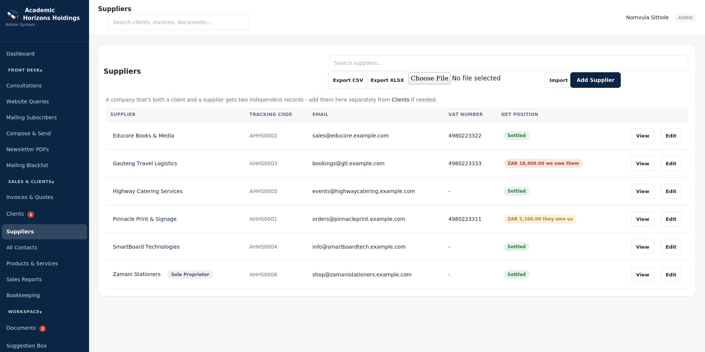Edit Gauteng Travel Logistics record
The image size is (705, 352).
671,163
